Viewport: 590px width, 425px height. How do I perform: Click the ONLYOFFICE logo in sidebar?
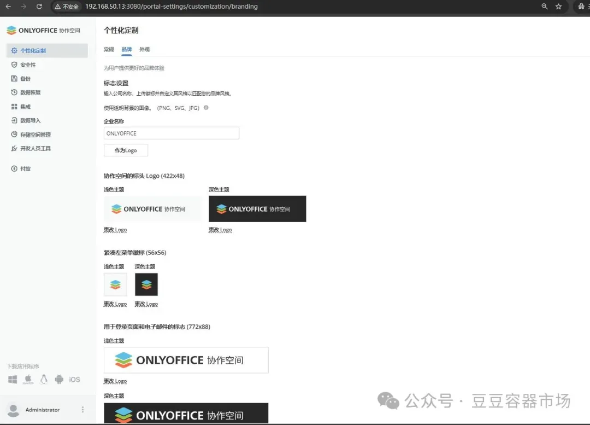pos(43,30)
